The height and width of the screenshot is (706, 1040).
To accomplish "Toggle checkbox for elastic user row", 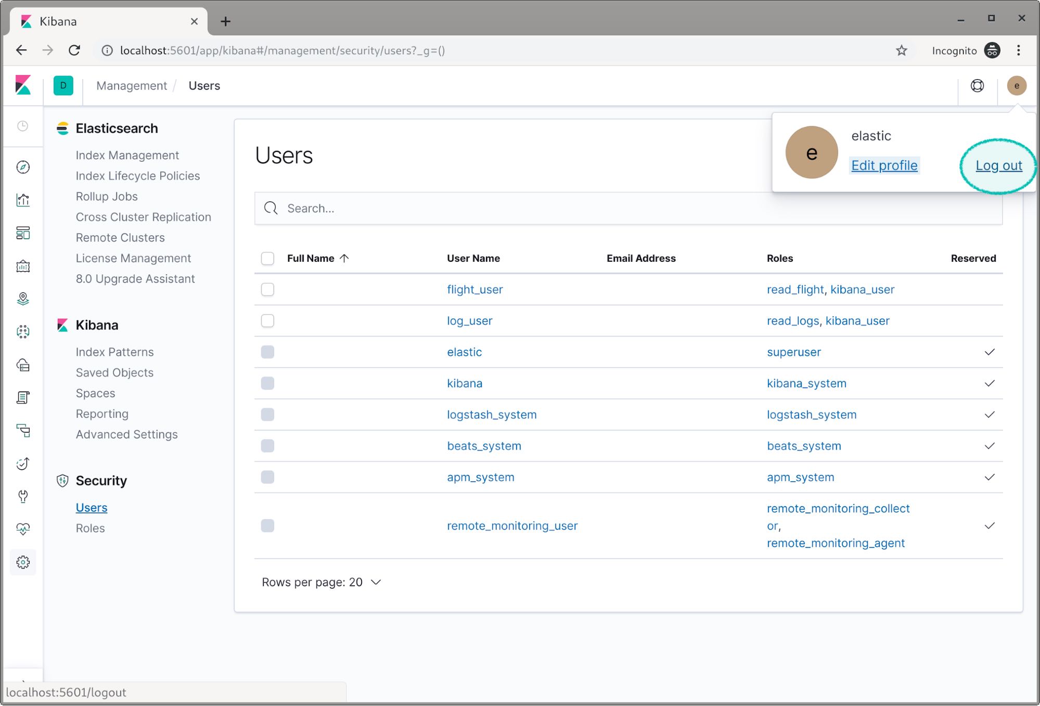I will click(267, 352).
